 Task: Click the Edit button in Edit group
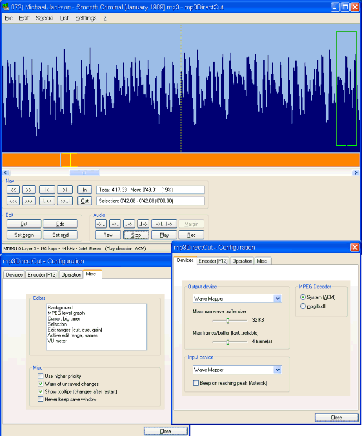click(x=60, y=224)
